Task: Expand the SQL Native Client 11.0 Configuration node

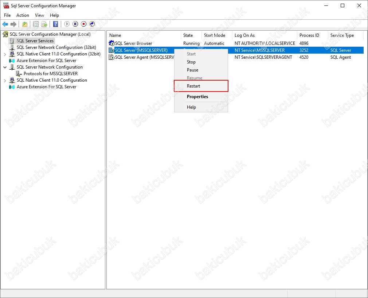Action: coord(5,81)
